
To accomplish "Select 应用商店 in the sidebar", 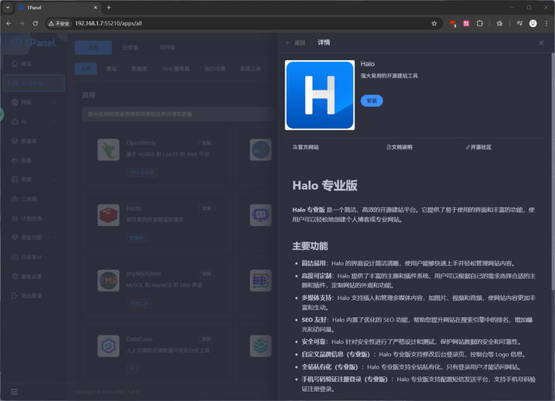I will tap(34, 83).
